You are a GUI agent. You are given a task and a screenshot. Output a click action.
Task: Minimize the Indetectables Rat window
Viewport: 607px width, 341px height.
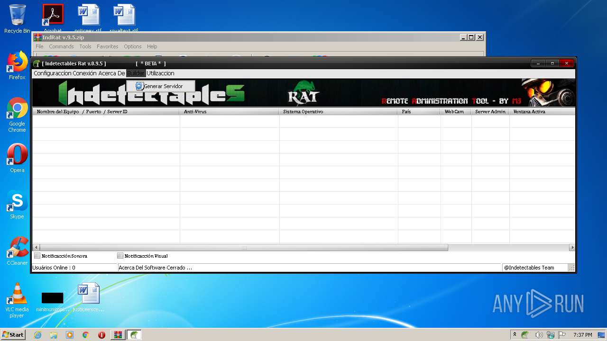point(538,63)
